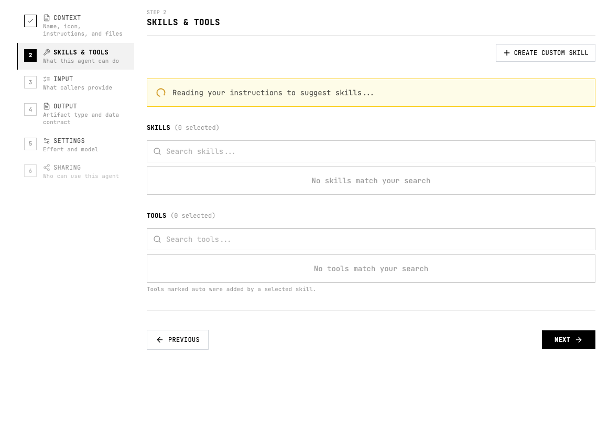Screen dimensions: 608x445
Task: Click the Output file icon
Action: [x=47, y=106]
